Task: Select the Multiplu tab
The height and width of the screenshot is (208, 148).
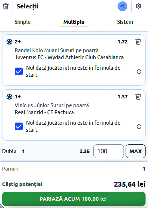Action: coord(74,22)
